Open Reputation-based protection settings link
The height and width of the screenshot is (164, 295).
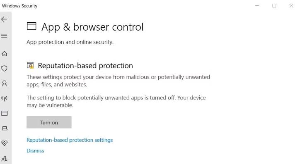[70, 140]
